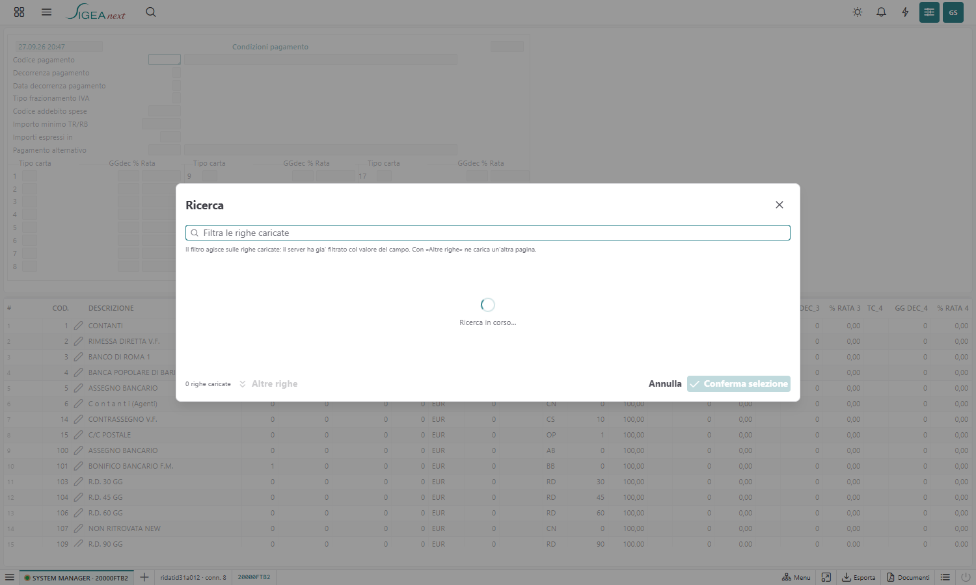Edit the RIMESSA DIRETTA V.F. row pencil

pyautogui.click(x=78, y=341)
